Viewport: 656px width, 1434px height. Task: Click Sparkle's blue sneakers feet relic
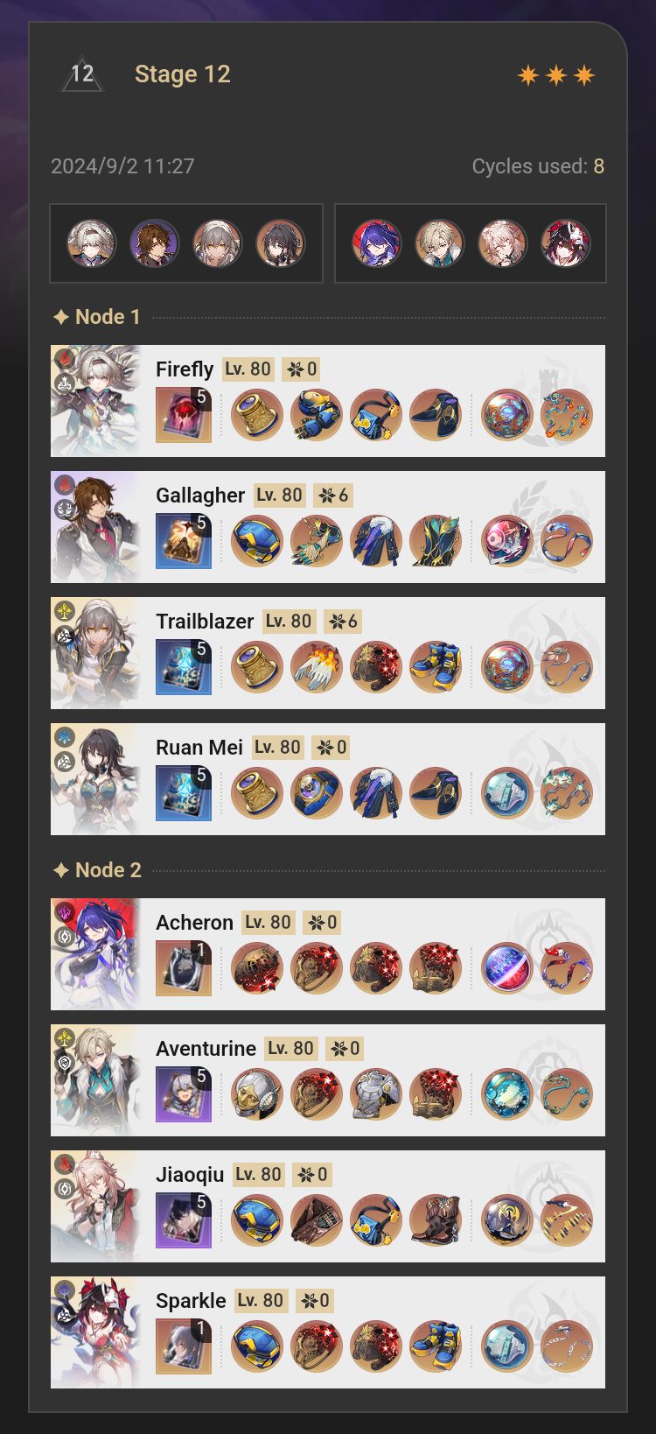click(x=436, y=1346)
